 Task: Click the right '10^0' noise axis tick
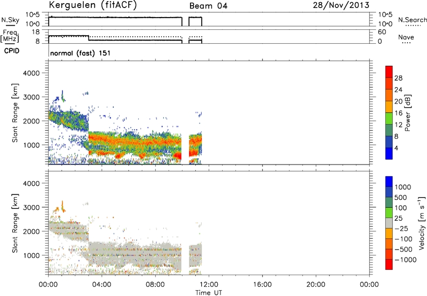point(385,24)
